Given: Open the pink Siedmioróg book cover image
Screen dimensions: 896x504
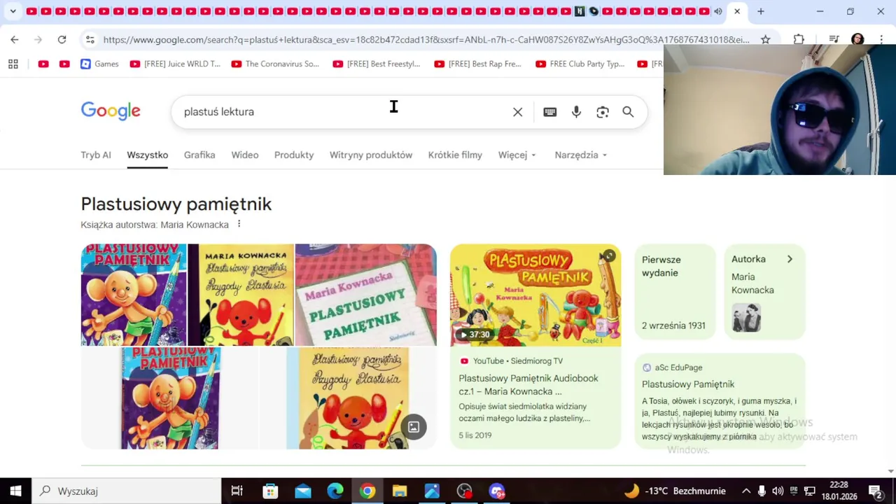Looking at the screenshot, I should coord(365,295).
